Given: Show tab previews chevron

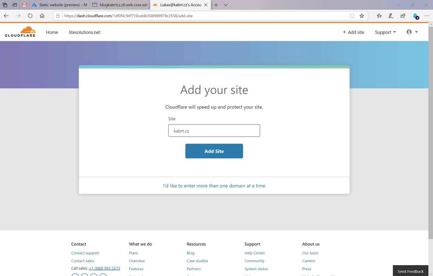Looking at the screenshot, I should 226,5.
